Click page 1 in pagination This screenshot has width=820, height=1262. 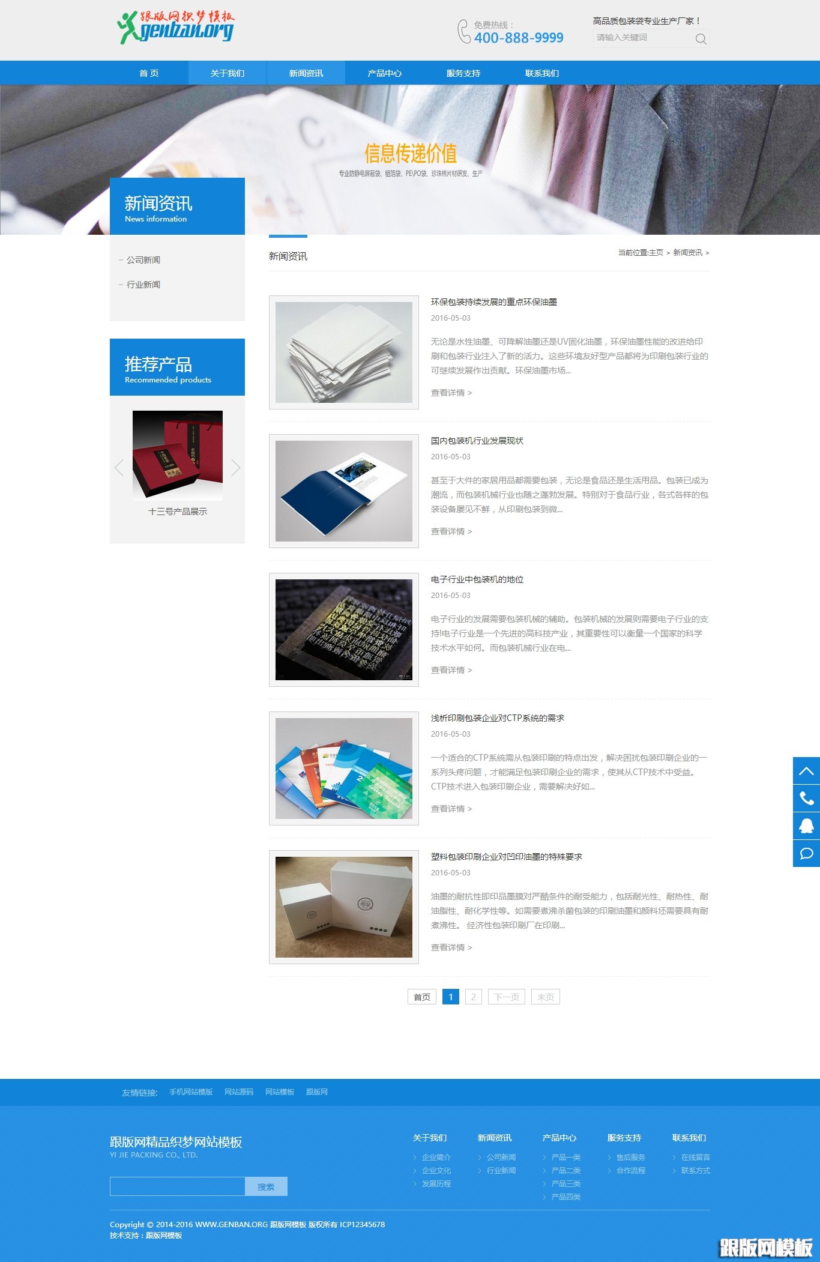coord(451,997)
